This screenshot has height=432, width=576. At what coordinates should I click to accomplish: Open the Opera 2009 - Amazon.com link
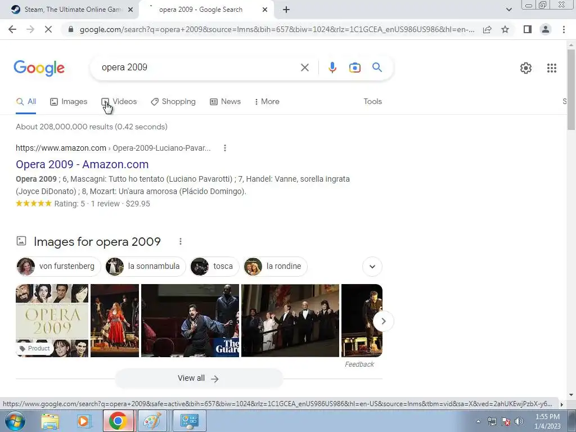coord(82,165)
